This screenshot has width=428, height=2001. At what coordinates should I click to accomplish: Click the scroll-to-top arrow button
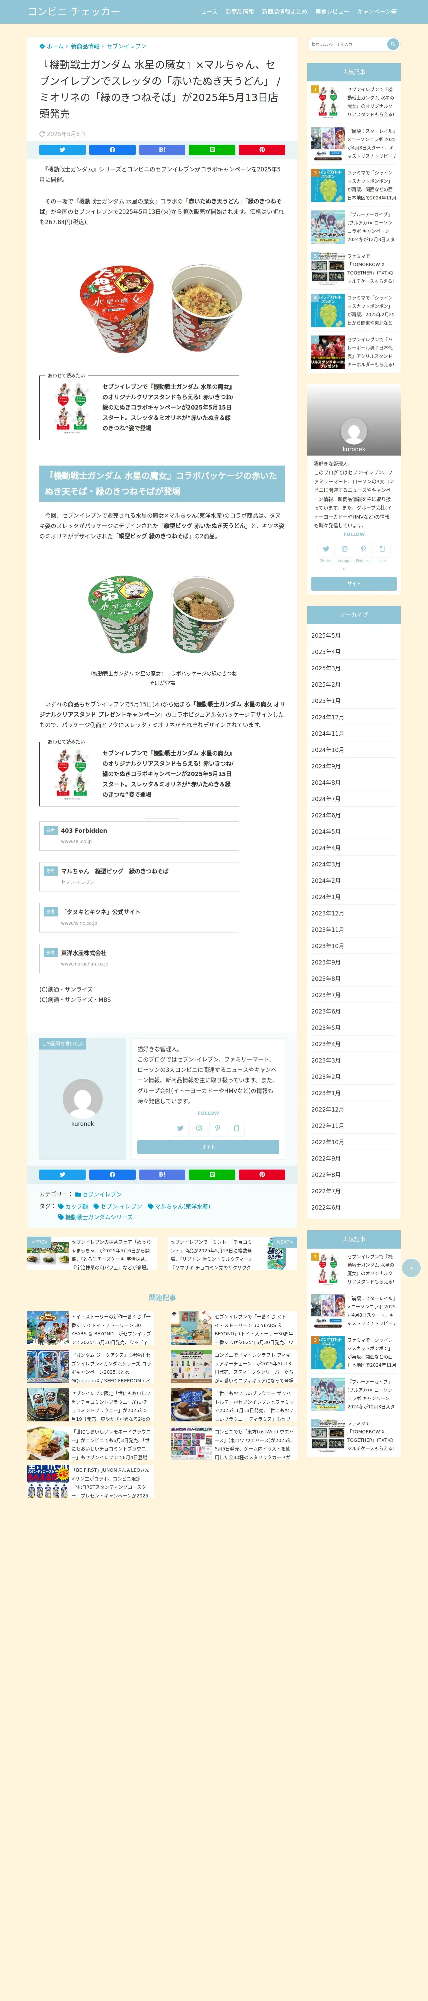pos(411,1268)
